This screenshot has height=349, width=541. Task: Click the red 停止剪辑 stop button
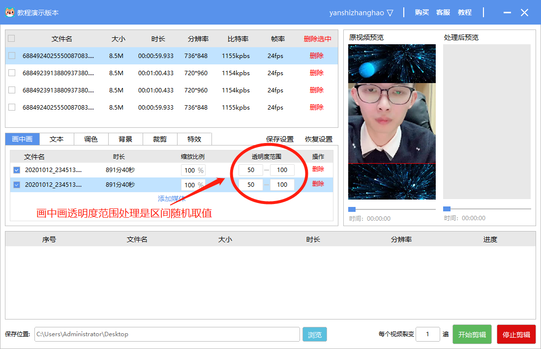point(516,335)
